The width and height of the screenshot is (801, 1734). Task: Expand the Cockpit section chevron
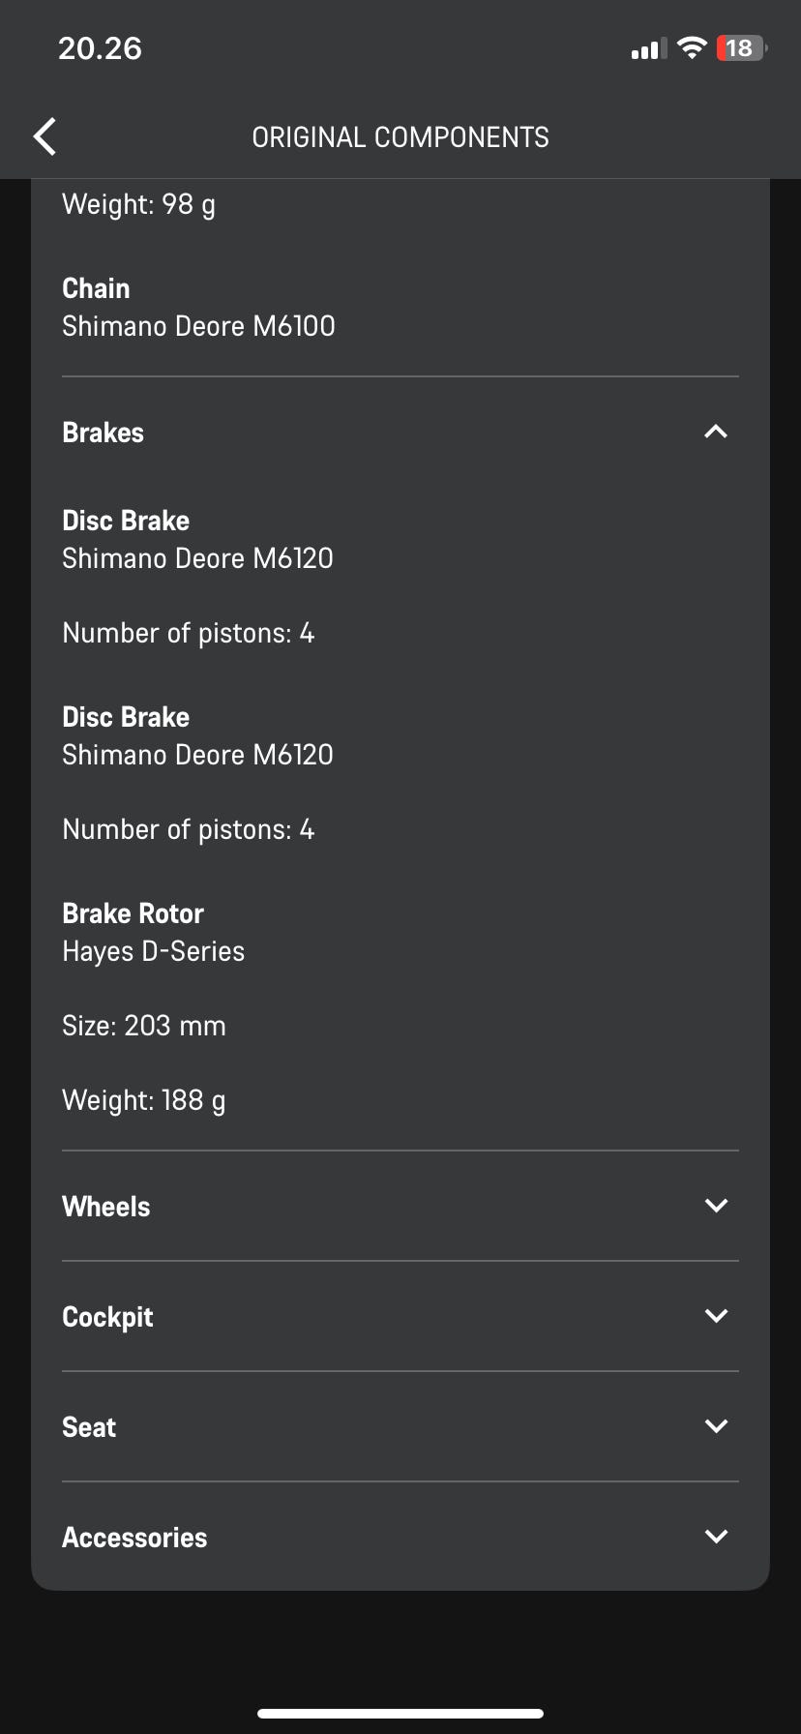(716, 1316)
